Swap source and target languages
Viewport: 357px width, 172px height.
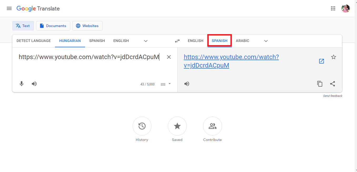177,41
